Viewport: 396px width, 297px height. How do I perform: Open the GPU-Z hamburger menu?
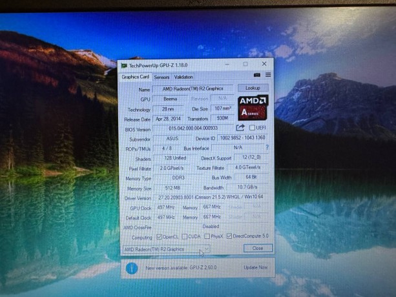tap(268, 75)
